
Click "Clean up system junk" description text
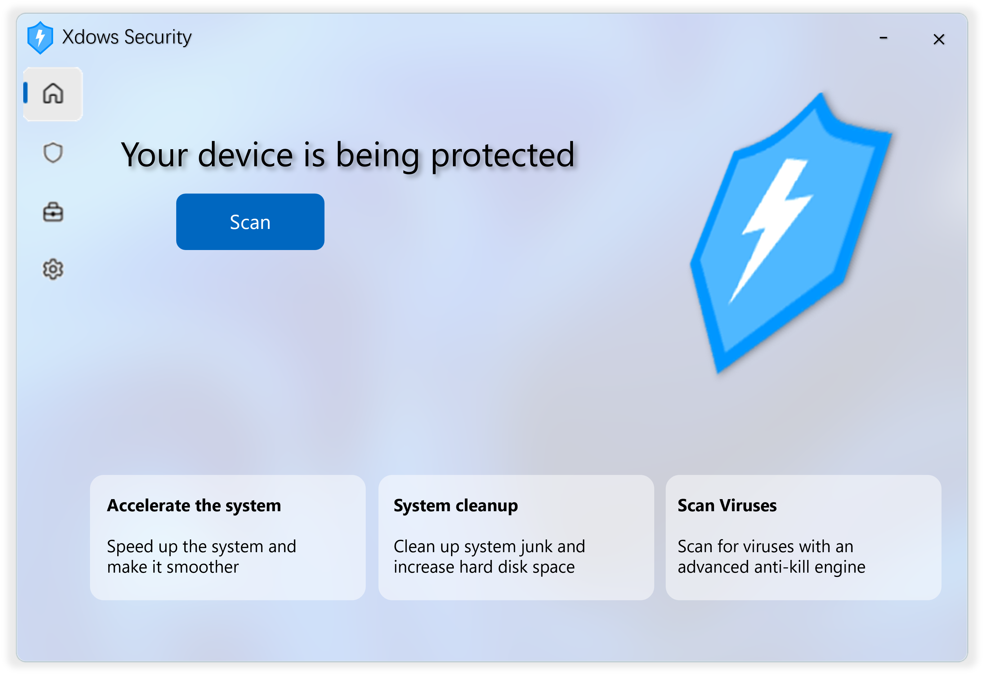[489, 547]
